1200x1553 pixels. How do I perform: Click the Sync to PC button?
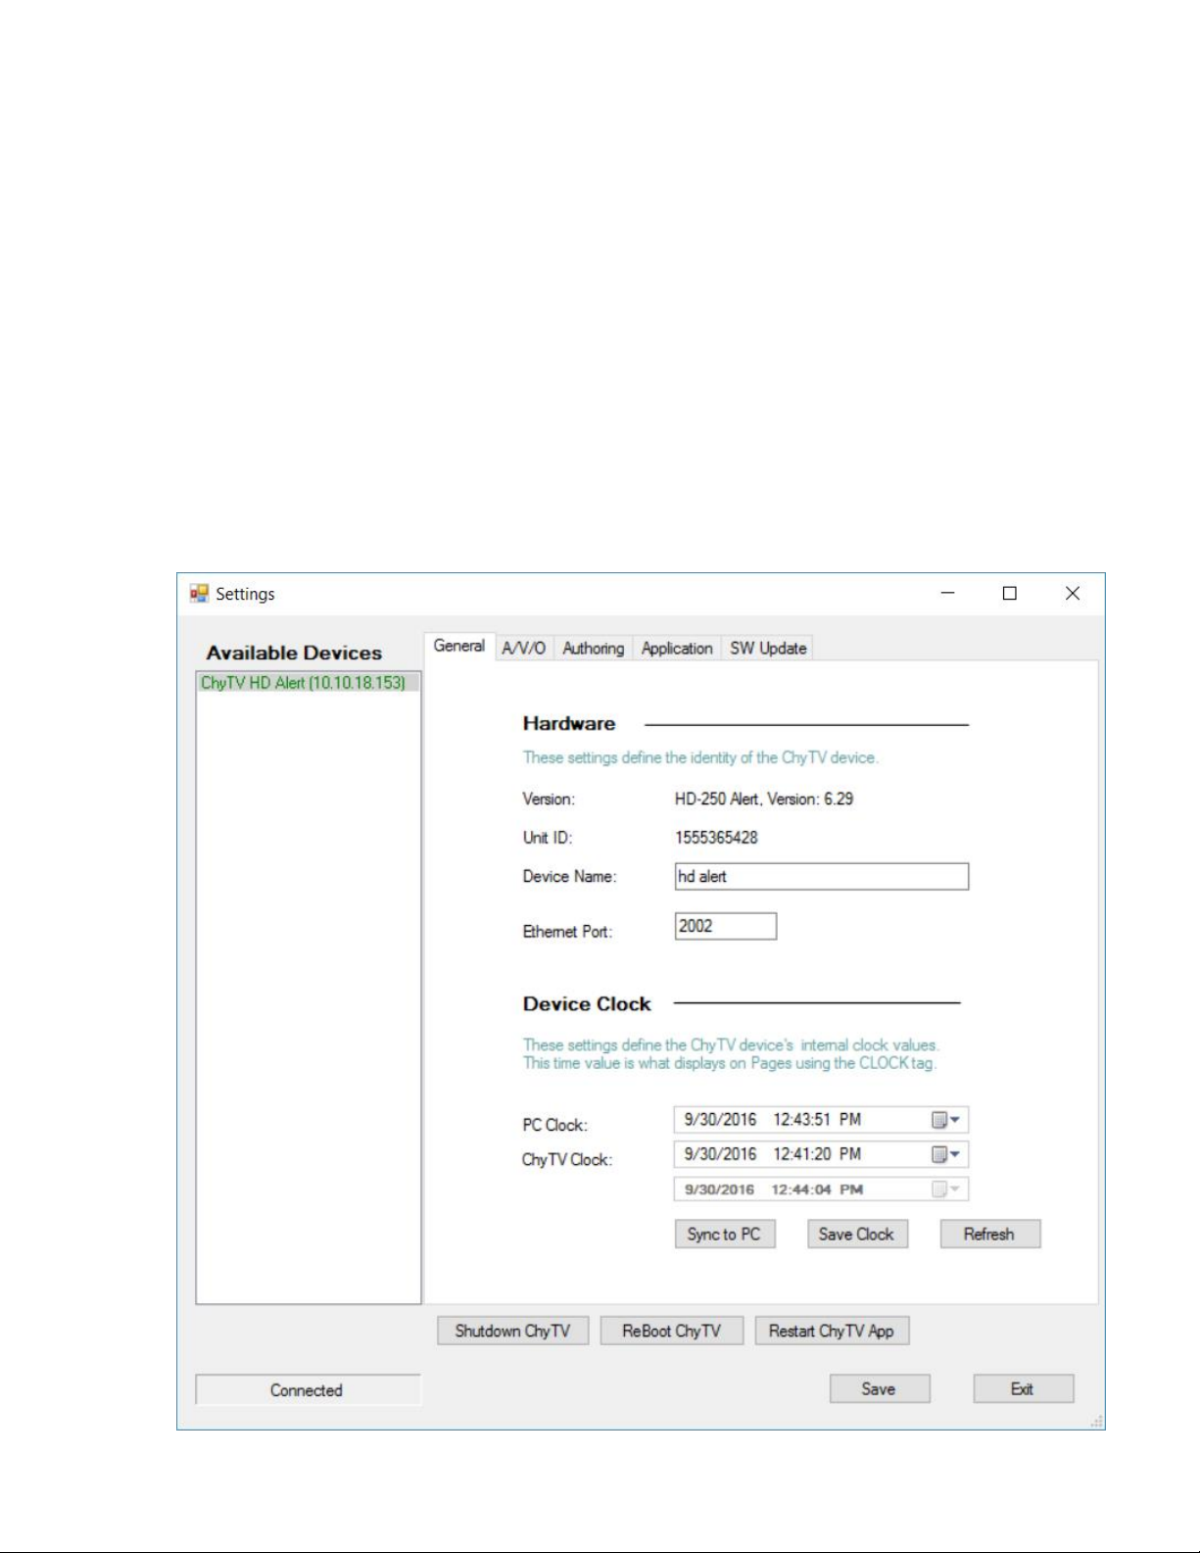click(x=725, y=1235)
